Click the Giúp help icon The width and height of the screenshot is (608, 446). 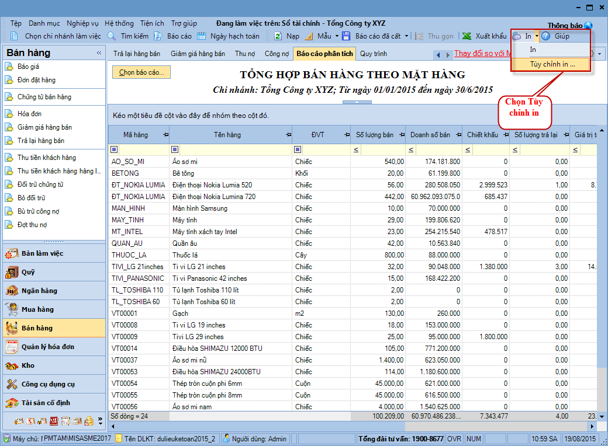click(x=546, y=36)
